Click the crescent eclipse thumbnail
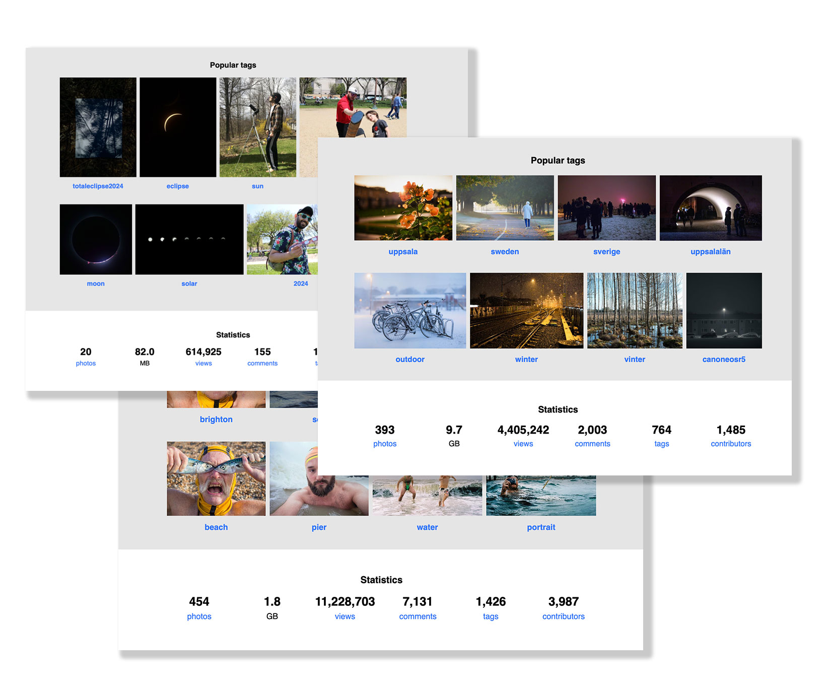Image resolution: width=825 pixels, height=686 pixels. coord(178,127)
